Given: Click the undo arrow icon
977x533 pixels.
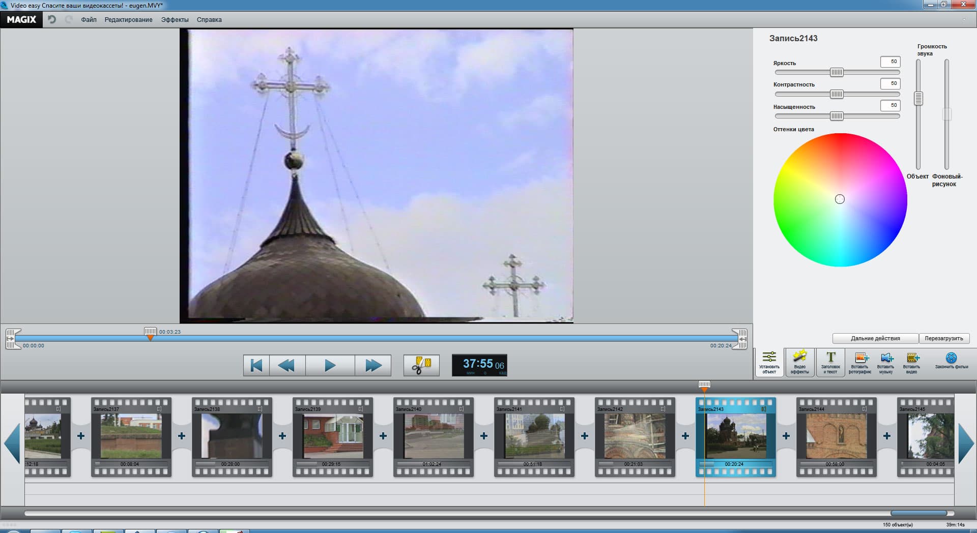Looking at the screenshot, I should [52, 20].
